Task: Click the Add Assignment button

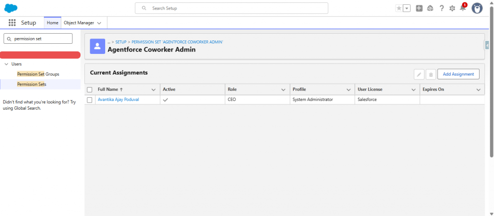Action: (x=458, y=74)
